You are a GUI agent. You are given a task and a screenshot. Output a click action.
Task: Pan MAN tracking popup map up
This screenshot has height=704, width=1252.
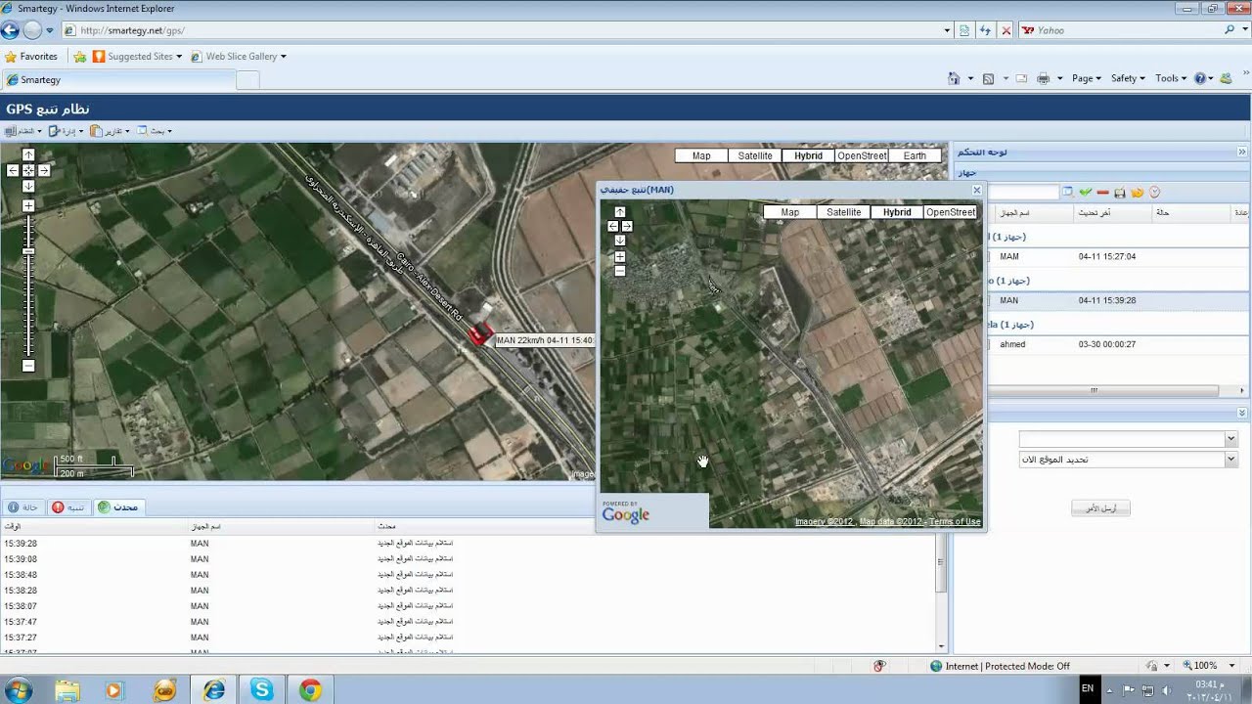tap(619, 211)
